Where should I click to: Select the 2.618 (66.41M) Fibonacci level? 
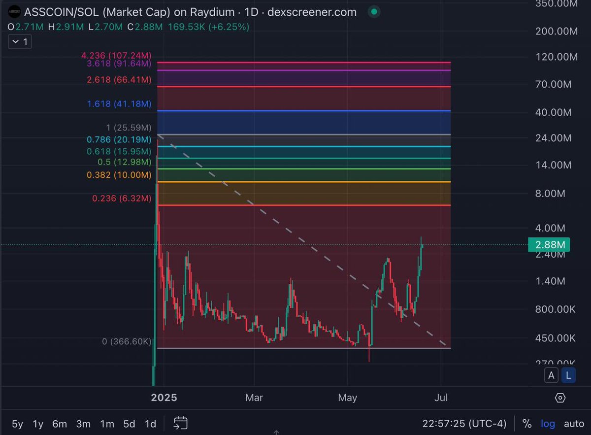pos(119,79)
